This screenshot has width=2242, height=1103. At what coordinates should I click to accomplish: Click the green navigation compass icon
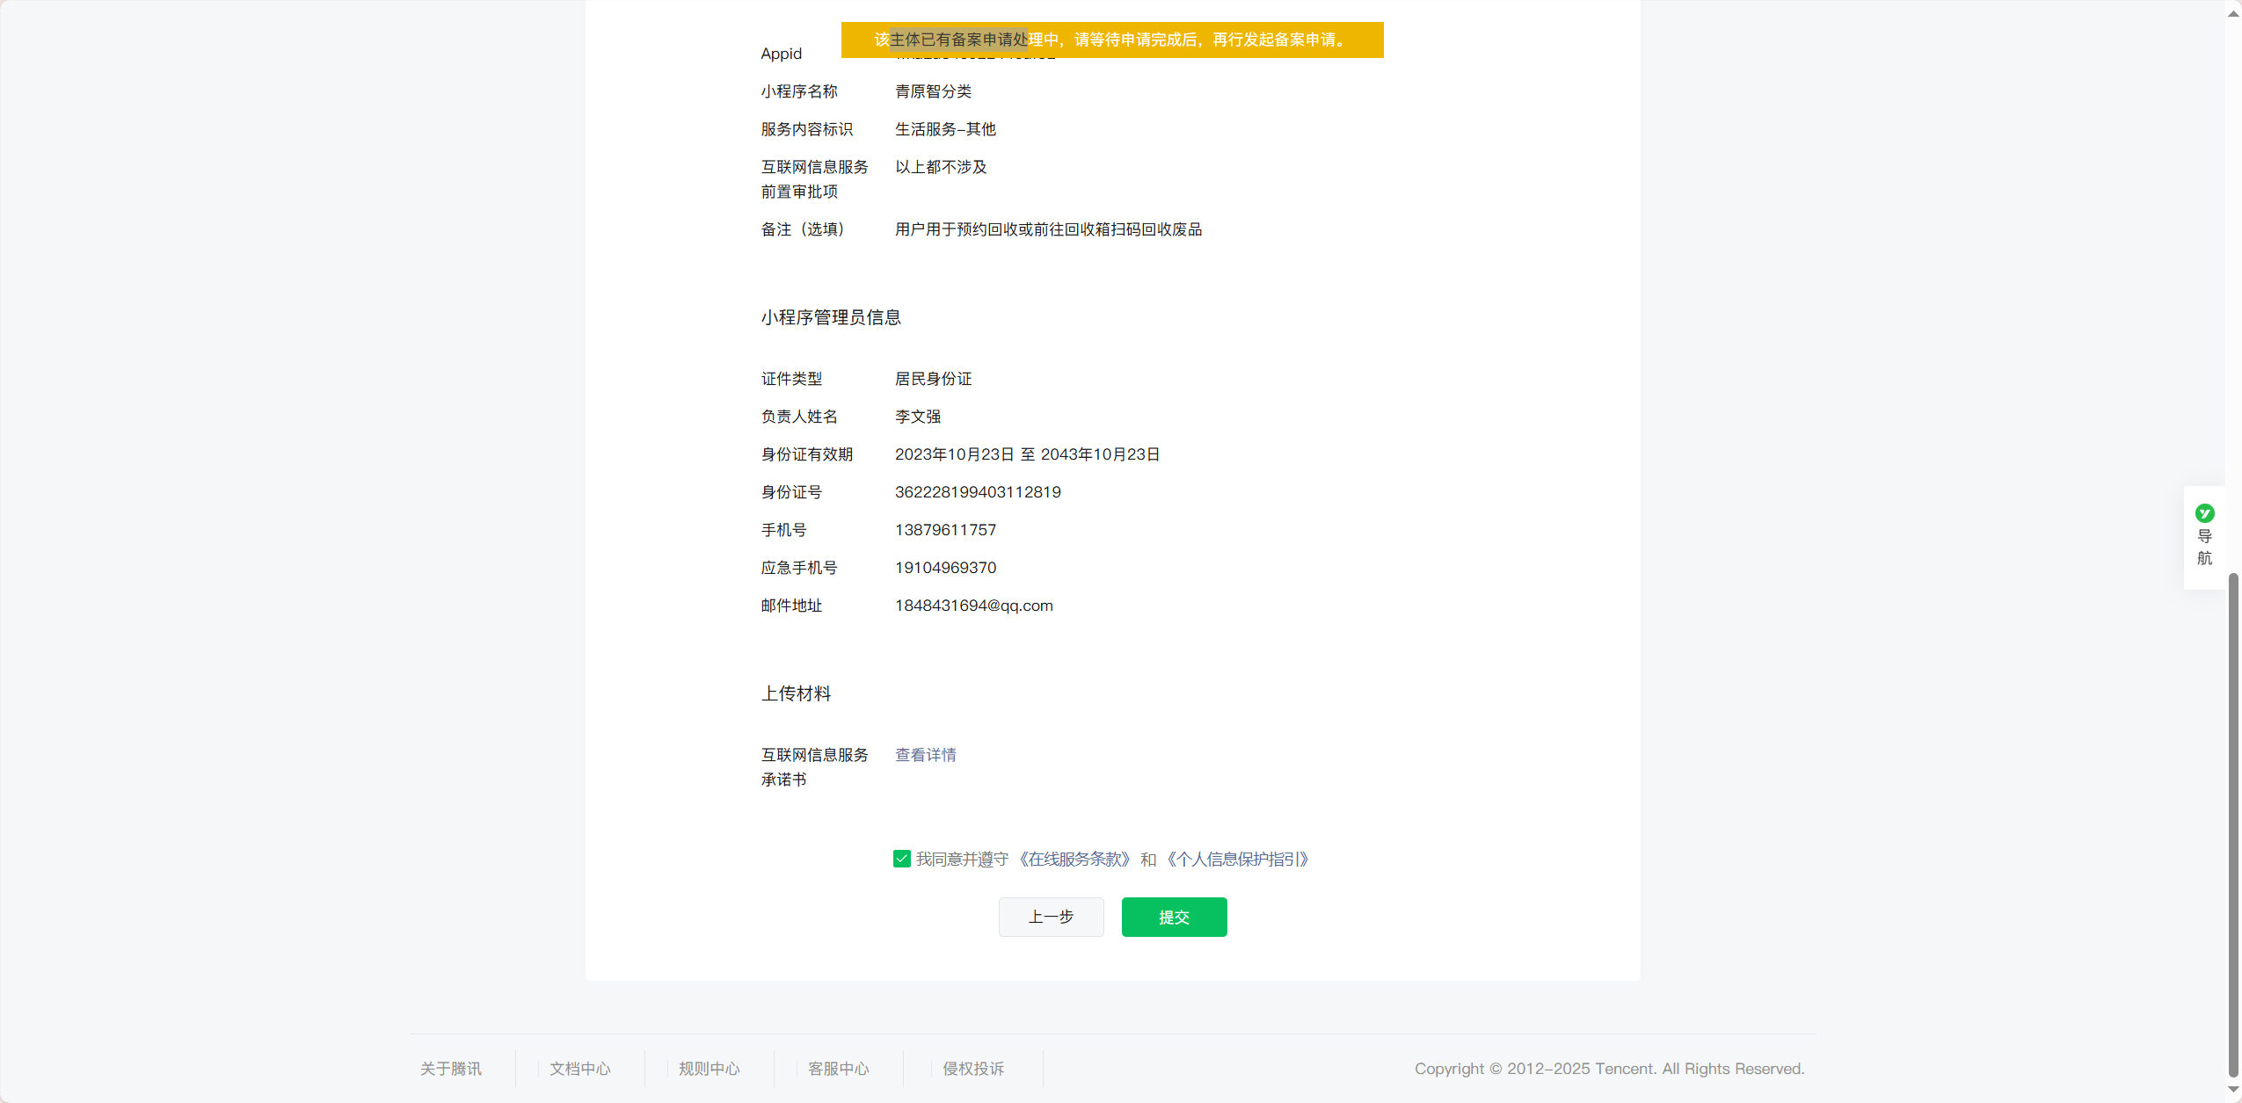2204,513
